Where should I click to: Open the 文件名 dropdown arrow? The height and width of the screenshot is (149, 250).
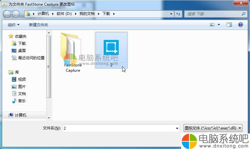pyautogui.click(x=177, y=128)
